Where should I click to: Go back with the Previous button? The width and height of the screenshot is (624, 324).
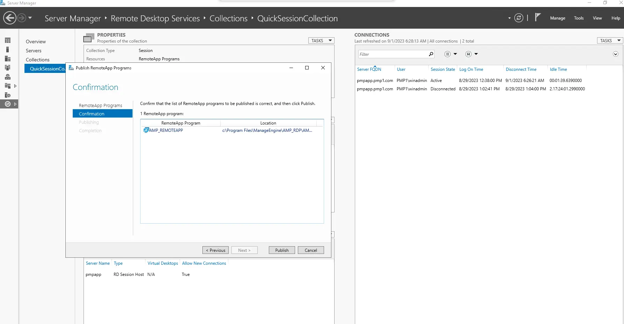215,250
